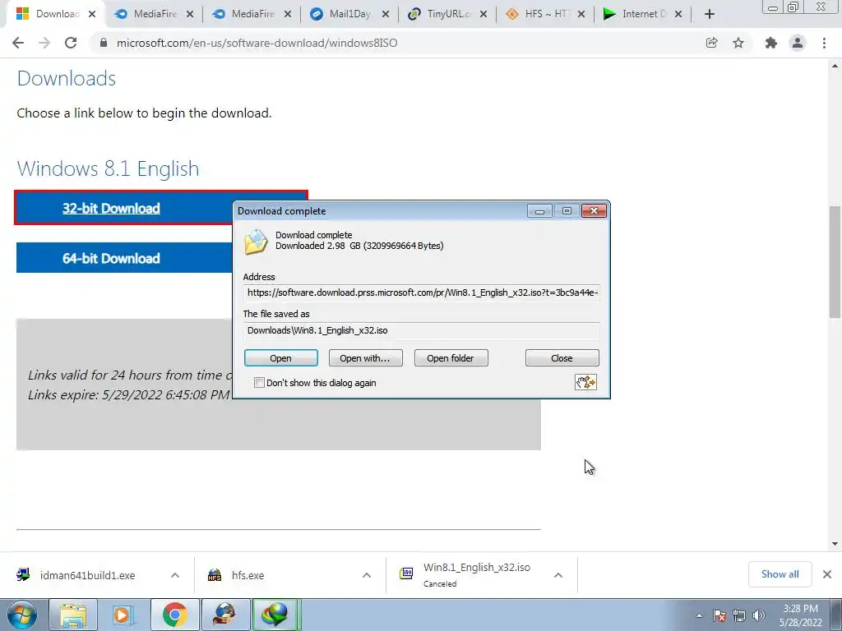Viewport: 842px width, 631px height.
Task: Open Internet Download Manager taskbar icon
Action: 275,615
